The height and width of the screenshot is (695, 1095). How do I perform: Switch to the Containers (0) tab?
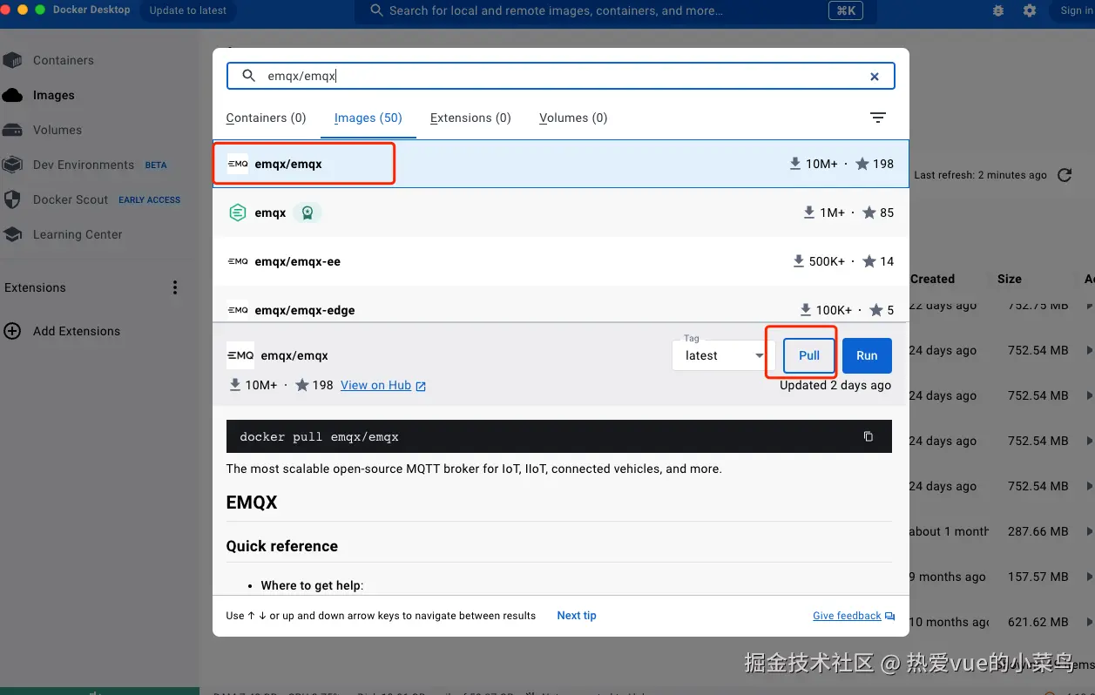click(x=266, y=118)
